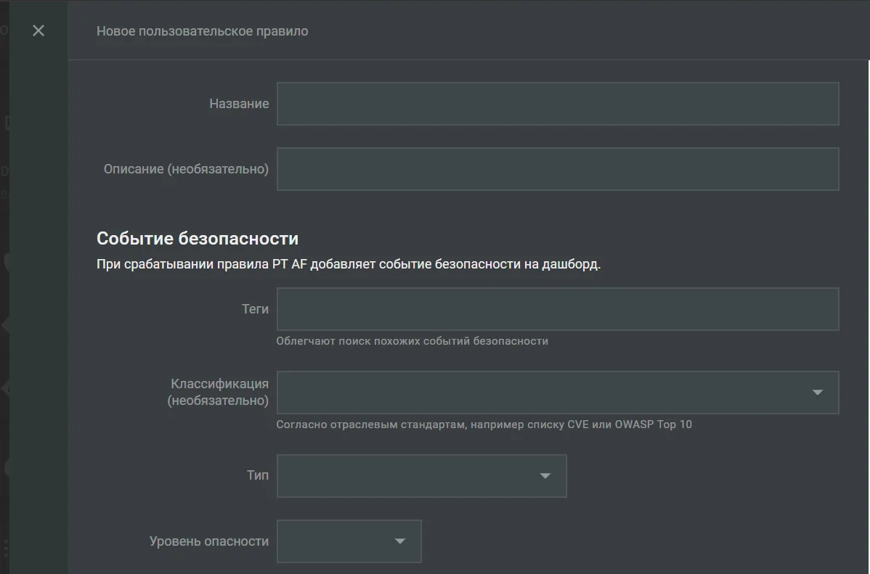This screenshot has width=870, height=574.
Task: Click the Теги label
Action: pyautogui.click(x=255, y=309)
